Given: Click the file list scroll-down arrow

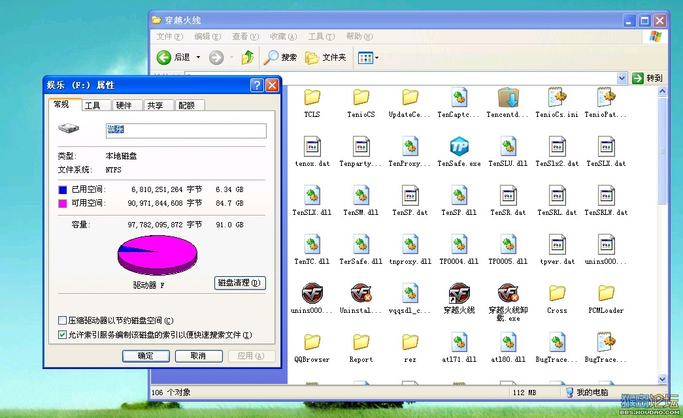Looking at the screenshot, I should (662, 379).
